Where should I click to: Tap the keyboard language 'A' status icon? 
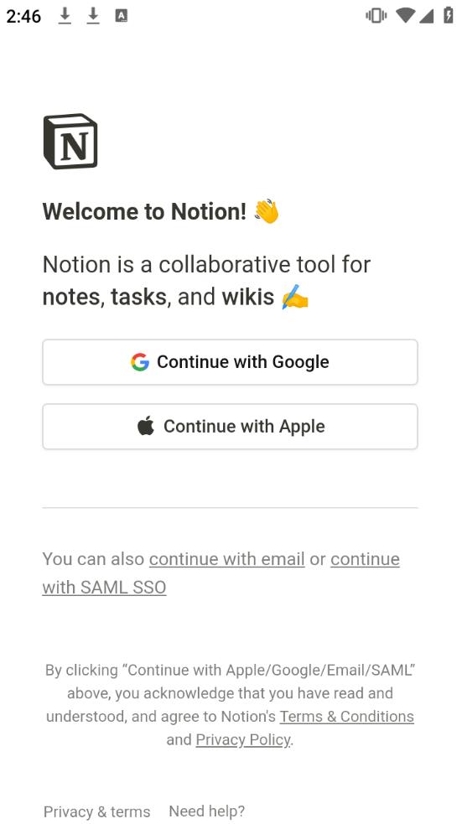tap(122, 16)
